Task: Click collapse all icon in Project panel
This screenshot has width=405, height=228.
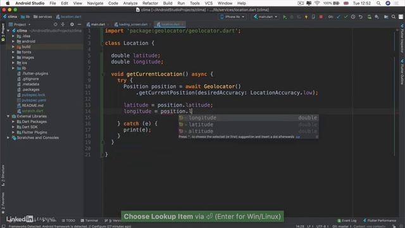Action: [x=63, y=24]
